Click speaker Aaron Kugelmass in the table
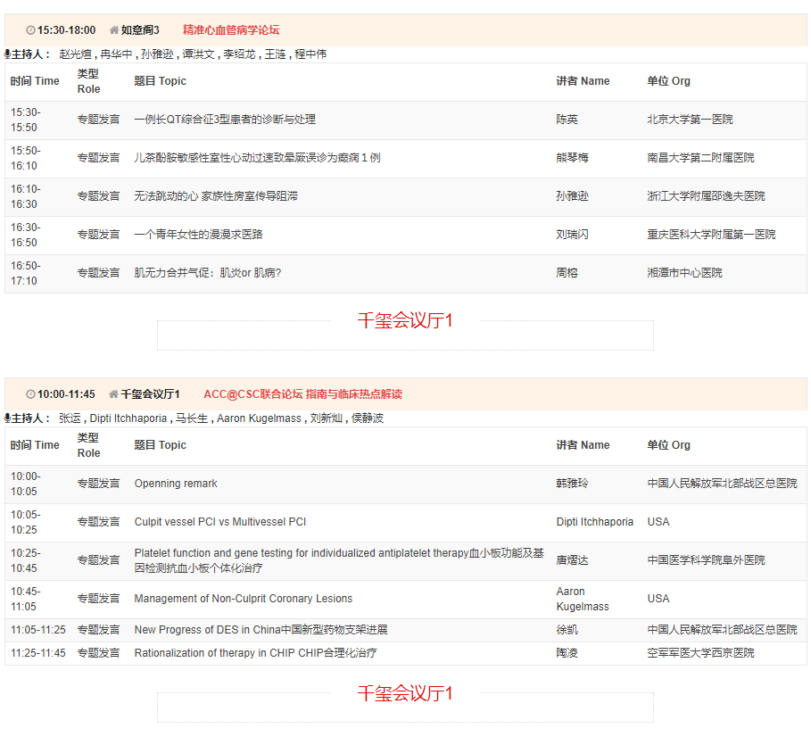This screenshot has height=737, width=811. point(583,599)
